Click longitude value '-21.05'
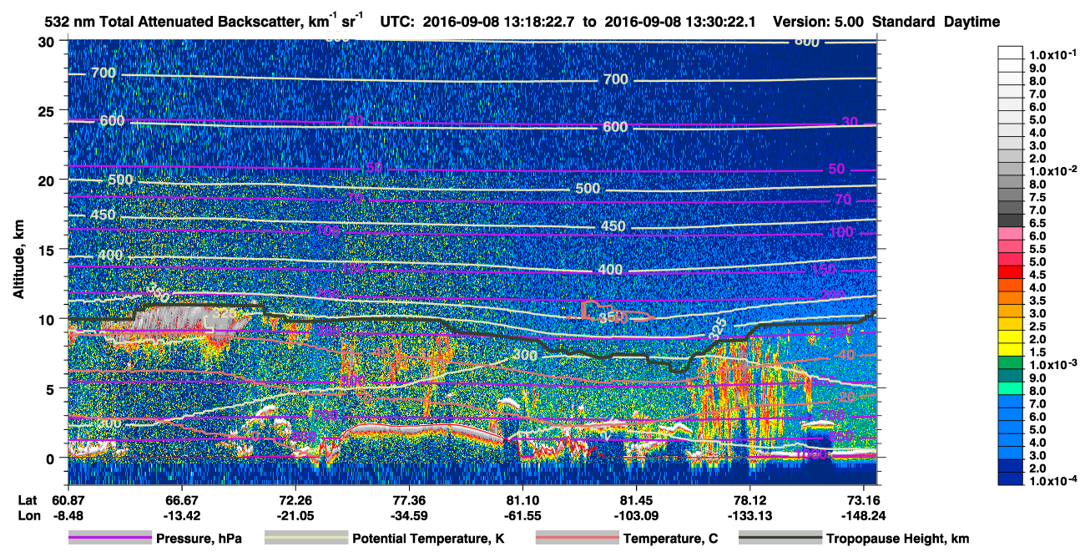This screenshot has width=1085, height=557. pyautogui.click(x=295, y=516)
